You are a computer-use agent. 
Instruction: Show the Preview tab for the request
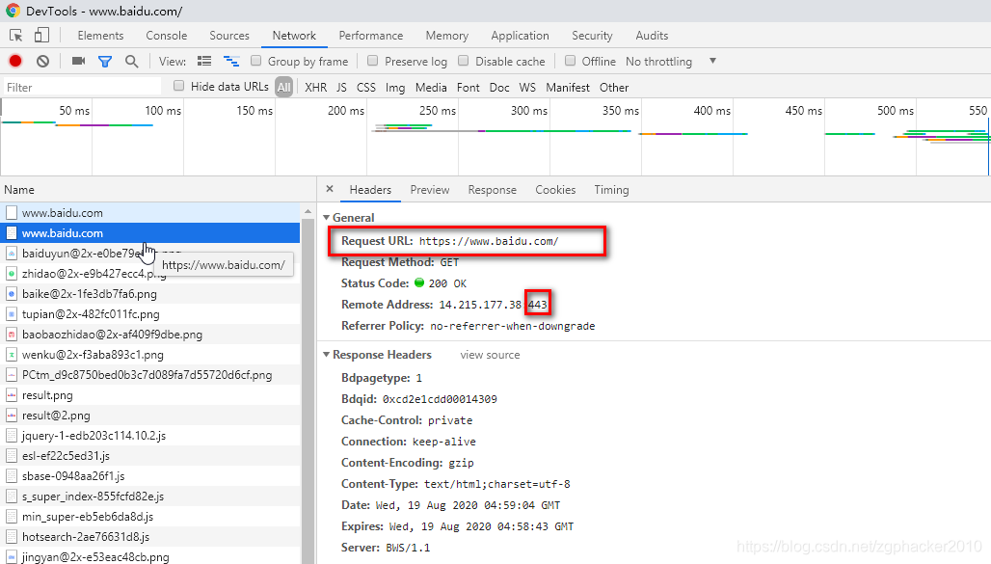click(430, 190)
